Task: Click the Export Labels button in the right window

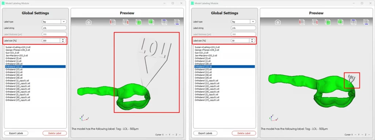Action: click(x=205, y=133)
